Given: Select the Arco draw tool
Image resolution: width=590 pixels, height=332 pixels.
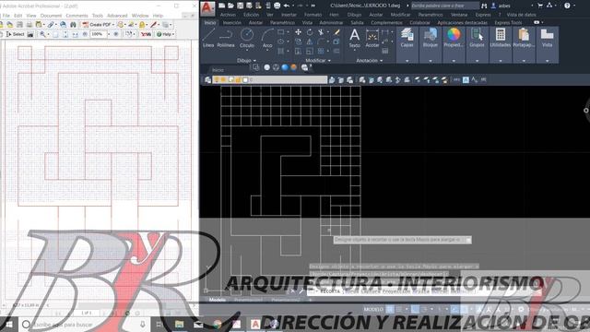Looking at the screenshot, I should tap(267, 38).
